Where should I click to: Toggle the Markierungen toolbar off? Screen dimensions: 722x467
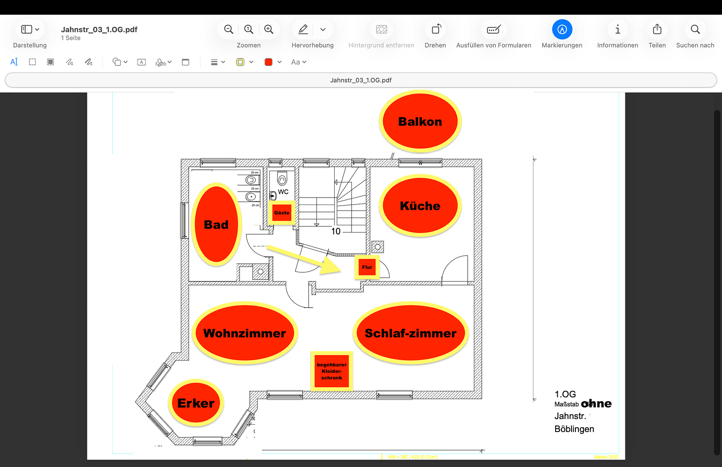click(x=562, y=29)
